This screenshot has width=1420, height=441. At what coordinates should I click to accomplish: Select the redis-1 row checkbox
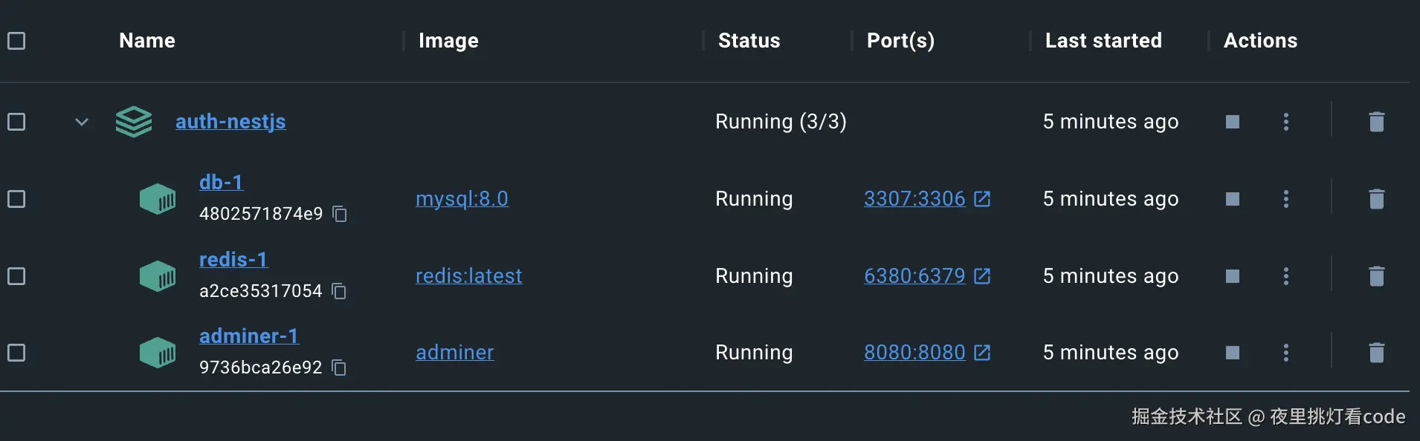[x=16, y=276]
